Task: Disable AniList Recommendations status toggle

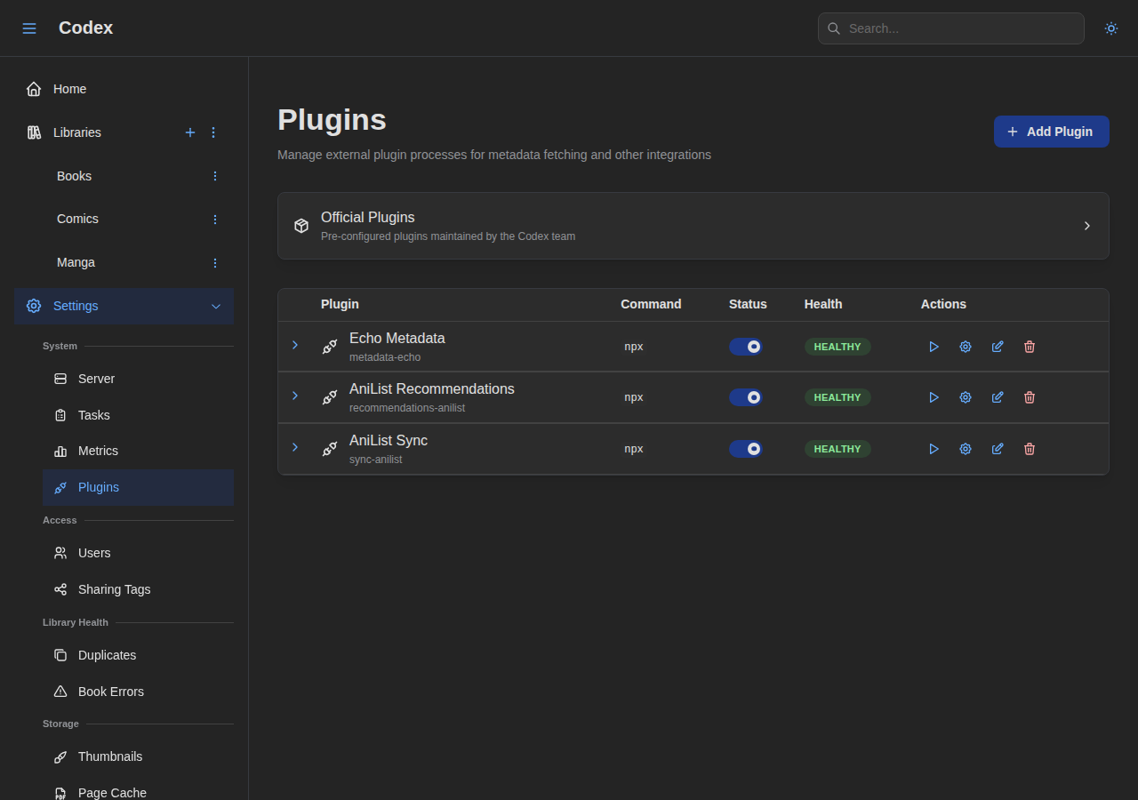Action: click(746, 397)
